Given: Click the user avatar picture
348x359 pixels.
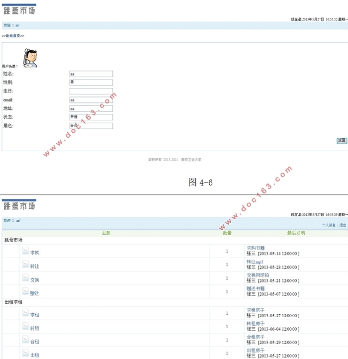Looking at the screenshot, I should click(x=30, y=58).
